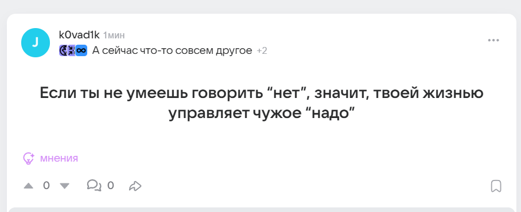
Task: Upvote the post with the up arrow
Action: 29,186
